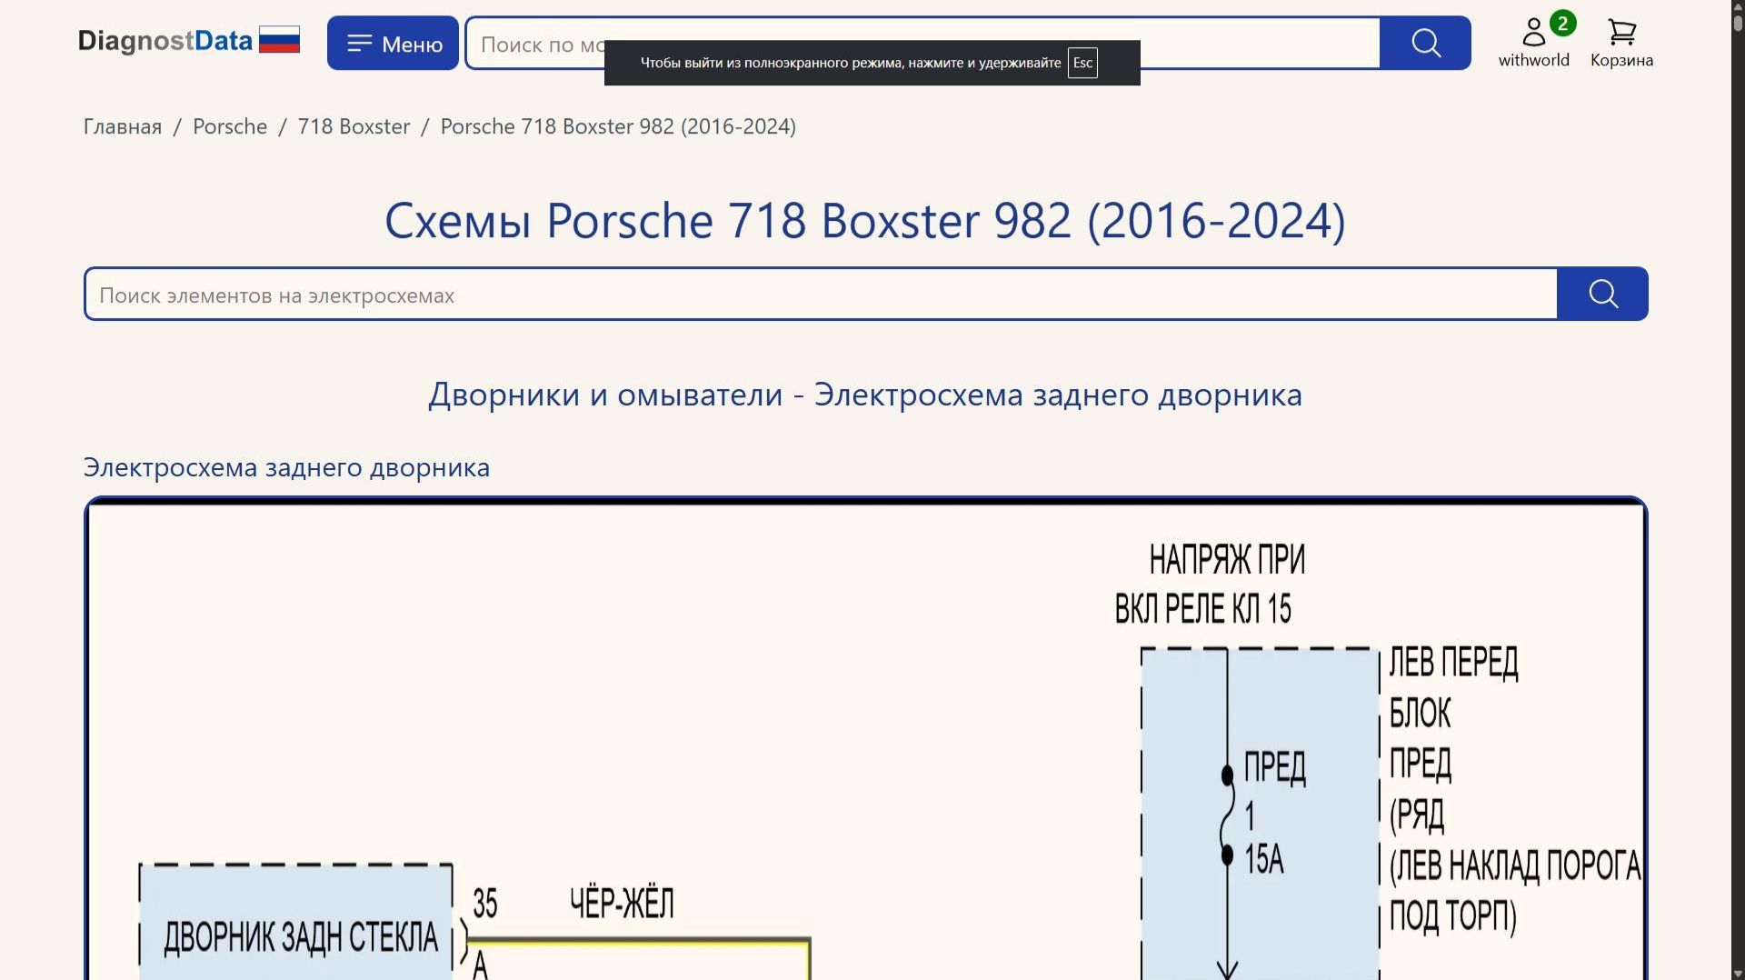Click the hamburger icon on the Меню button
The height and width of the screenshot is (980, 1745).
click(x=361, y=42)
